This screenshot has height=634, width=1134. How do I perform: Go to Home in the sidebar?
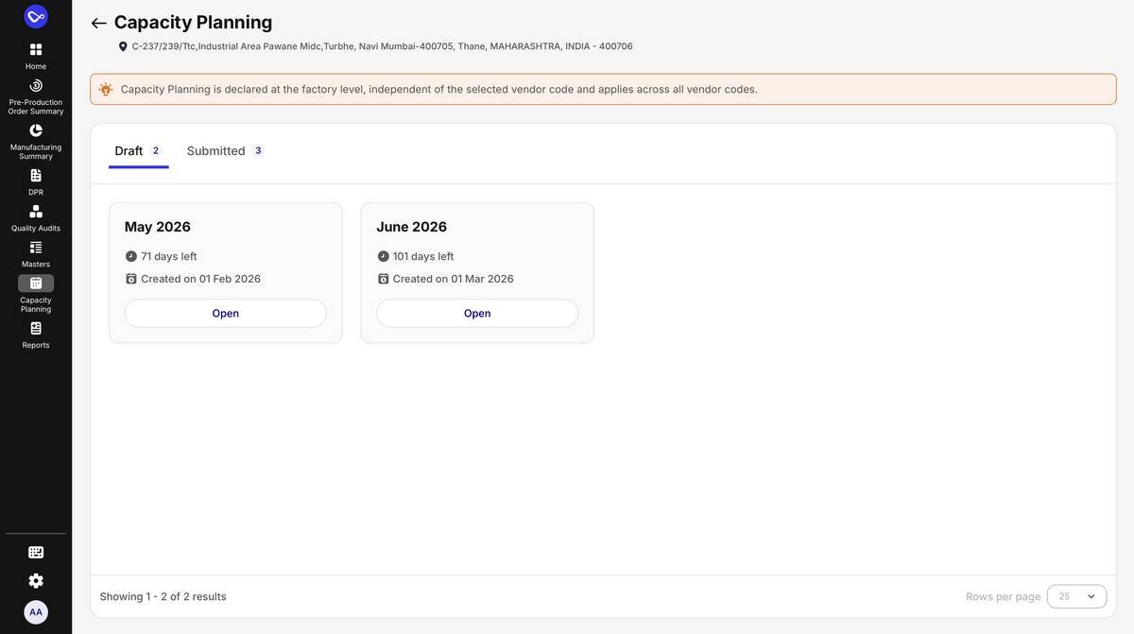36,57
